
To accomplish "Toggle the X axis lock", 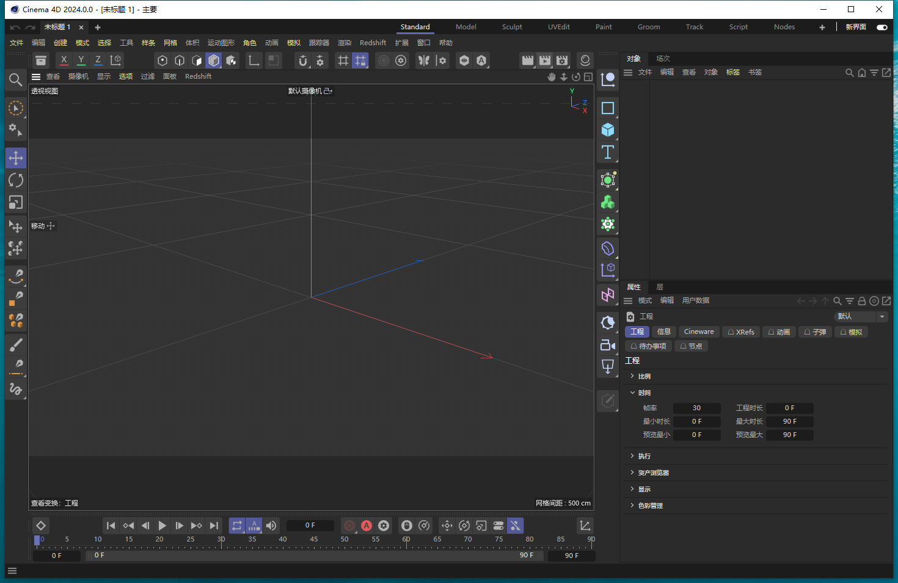I will (x=64, y=60).
